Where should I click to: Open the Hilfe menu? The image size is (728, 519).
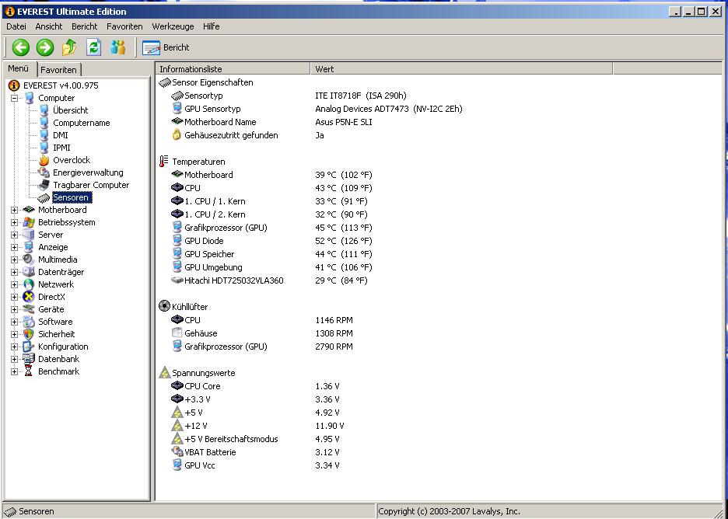click(x=212, y=26)
